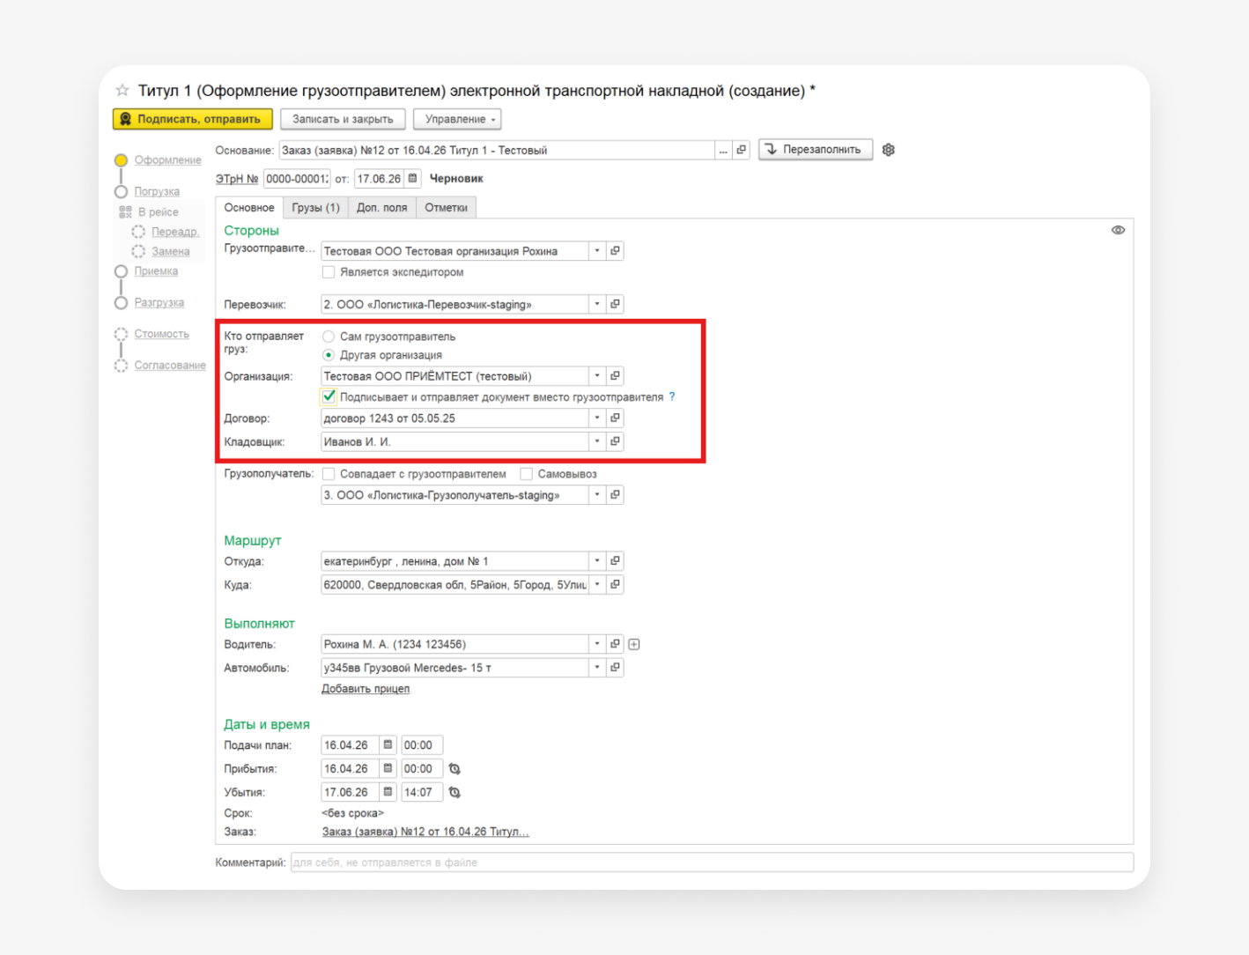Expand the Договор dropdown list
Image resolution: width=1249 pixels, height=955 pixels.
pos(597,418)
